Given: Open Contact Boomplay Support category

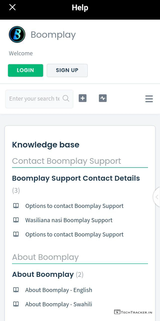Looking at the screenshot, I should tap(66, 161).
